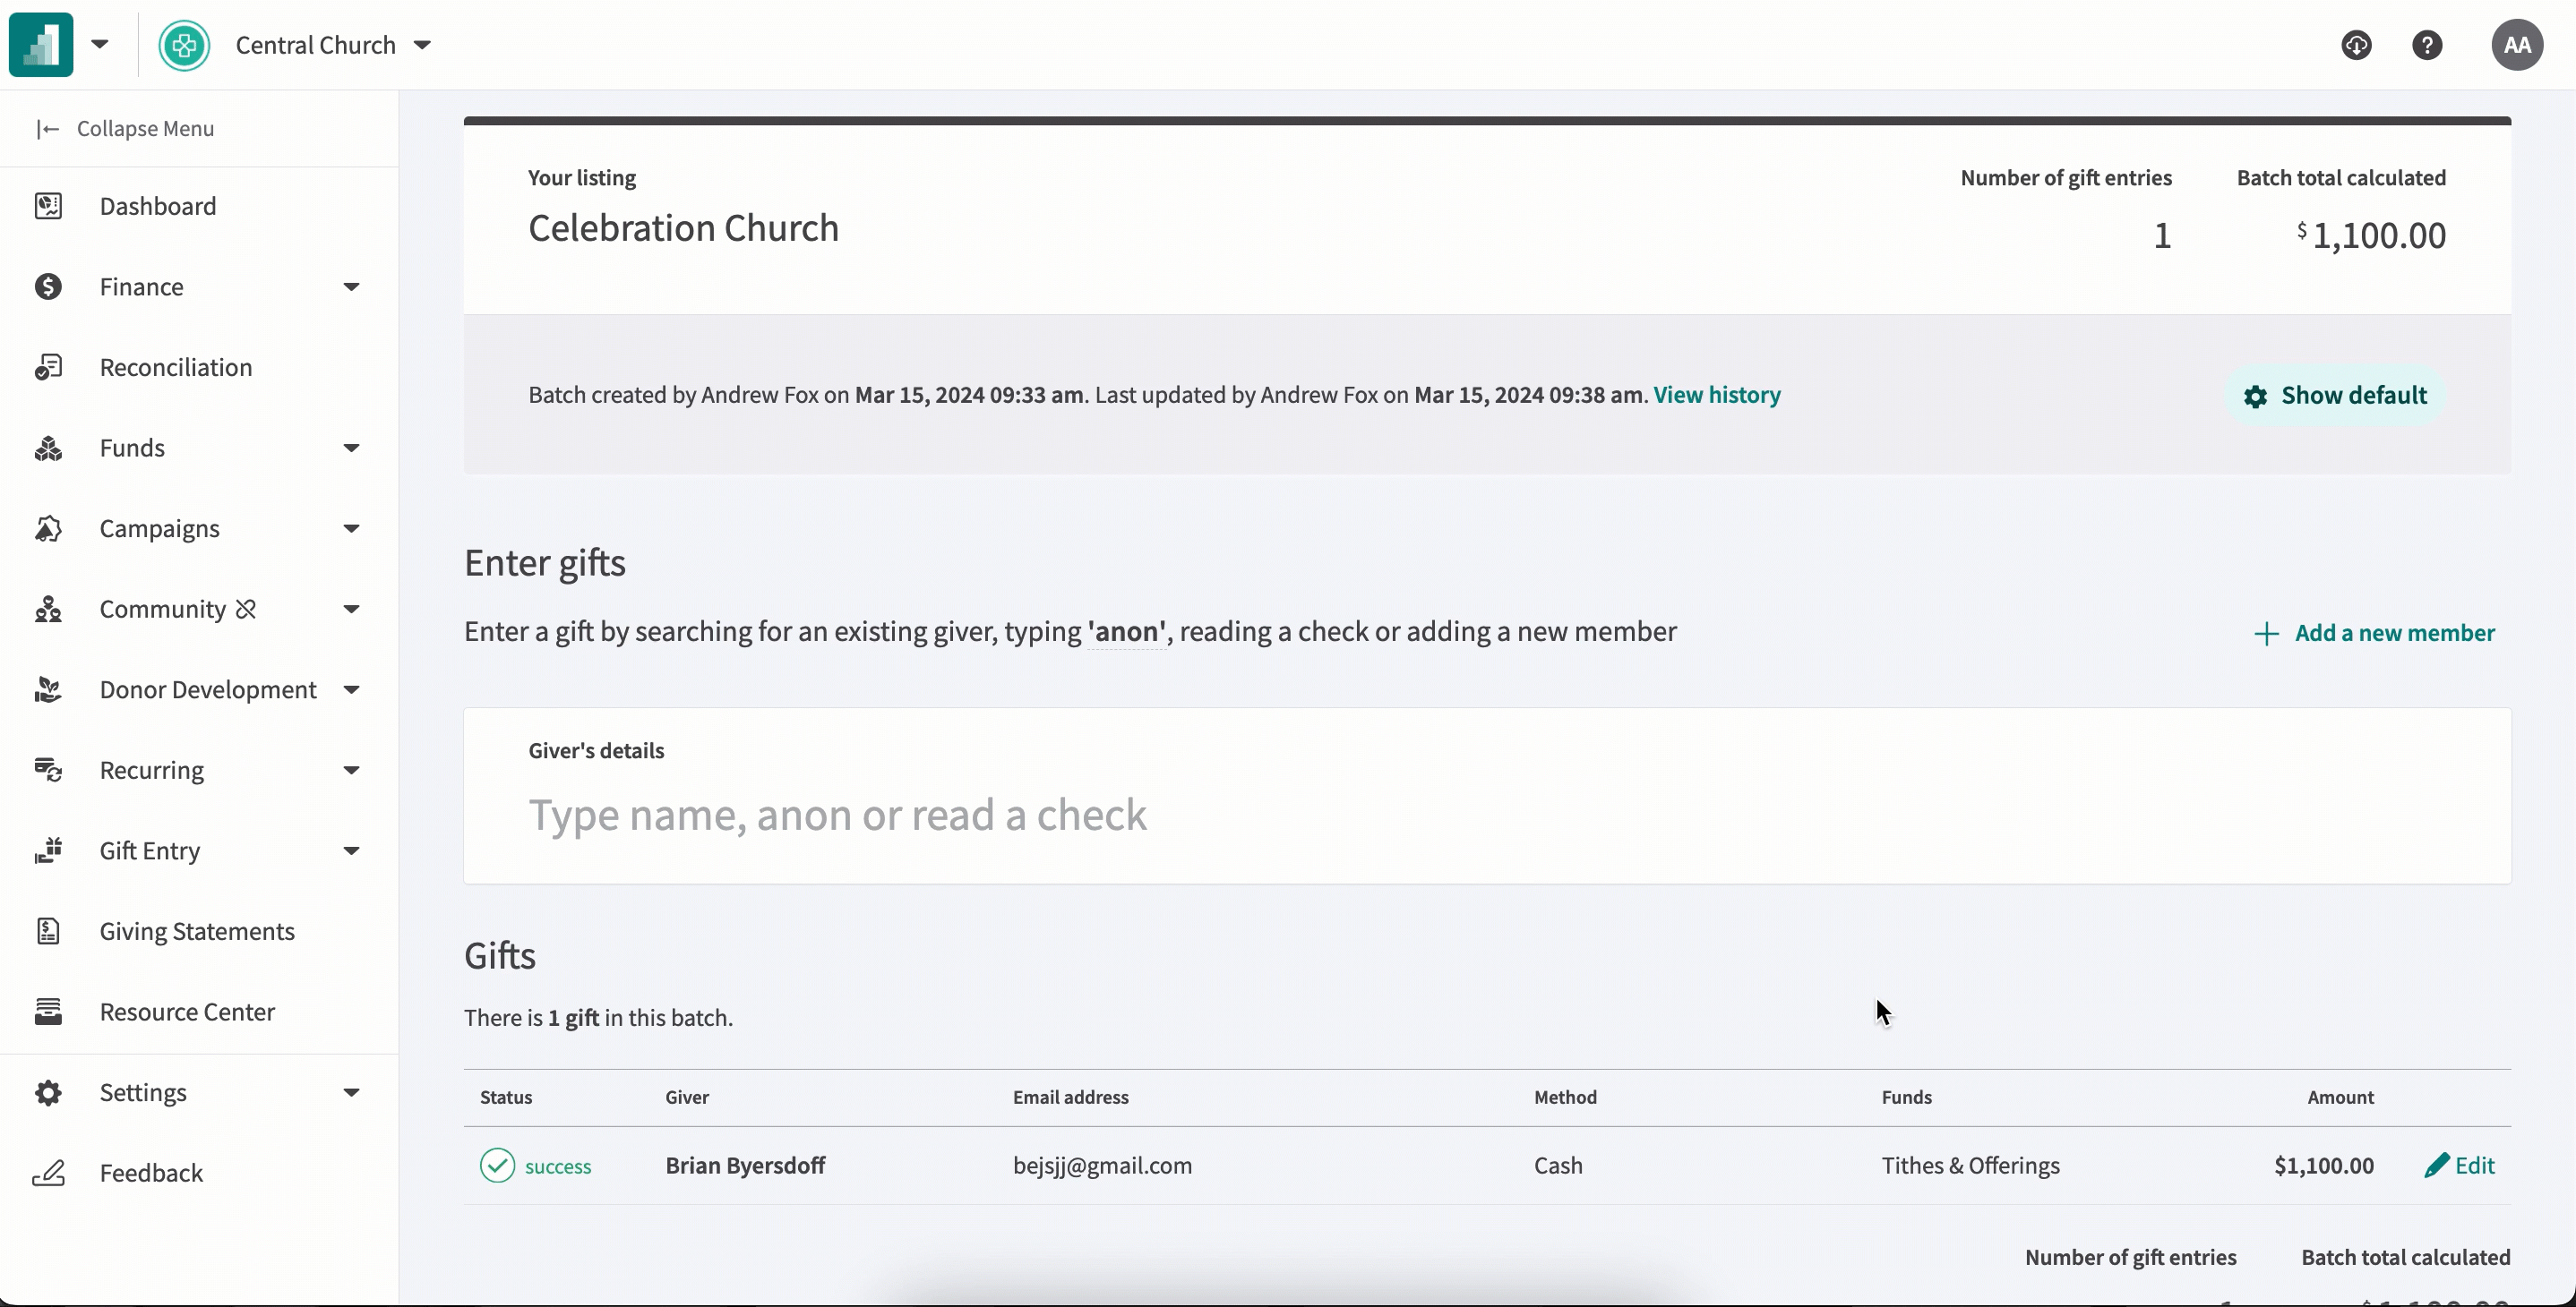The width and height of the screenshot is (2576, 1307).
Task: Expand the Settings menu chevron
Action: (x=351, y=1093)
